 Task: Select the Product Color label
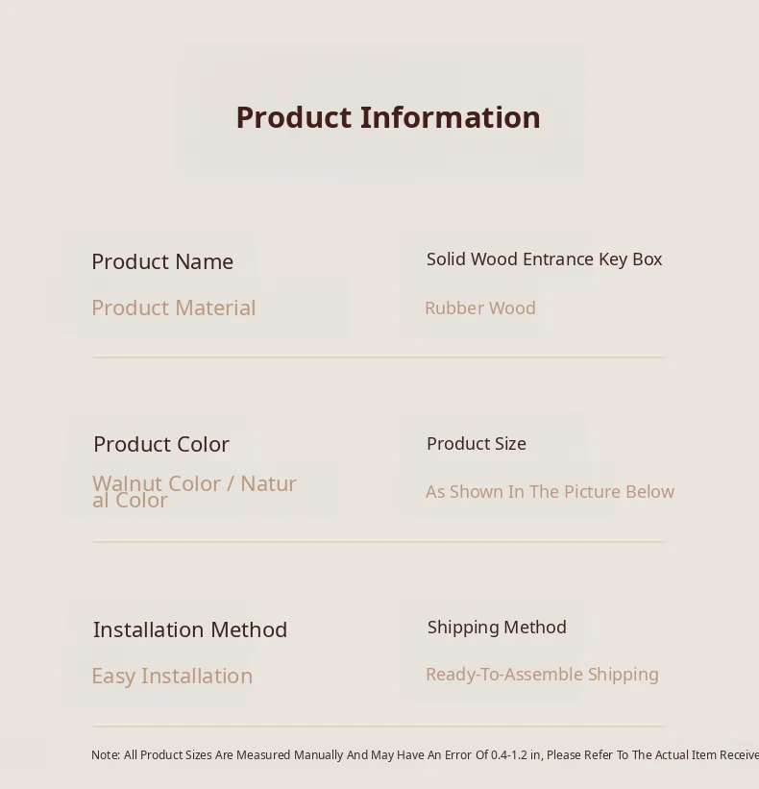click(160, 444)
